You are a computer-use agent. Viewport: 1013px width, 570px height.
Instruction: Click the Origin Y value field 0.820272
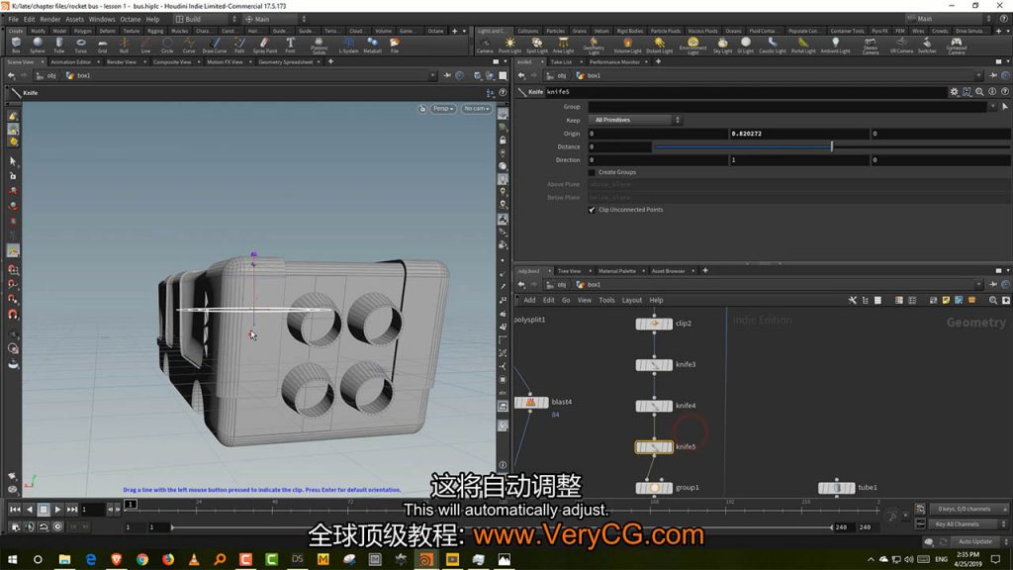coord(799,134)
